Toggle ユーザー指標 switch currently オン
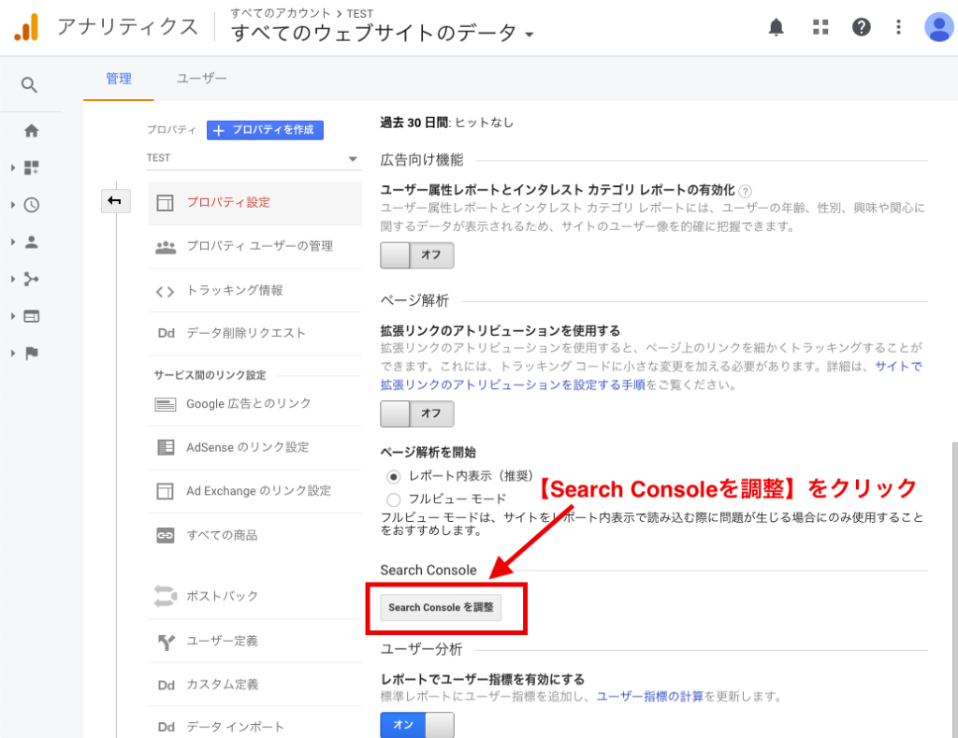This screenshot has height=738, width=958. [417, 725]
